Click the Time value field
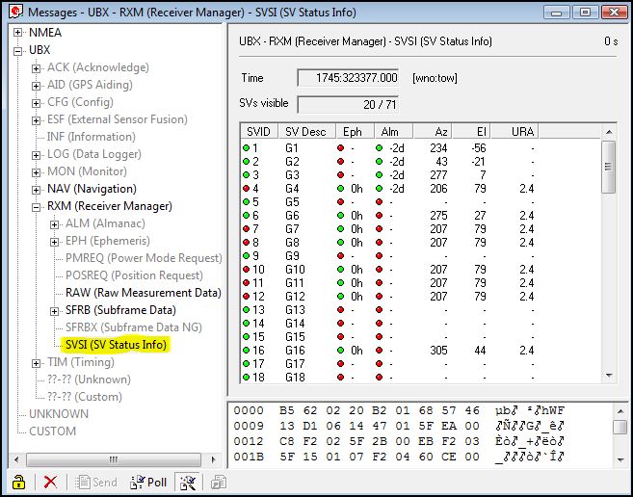633x497 pixels. (x=349, y=77)
